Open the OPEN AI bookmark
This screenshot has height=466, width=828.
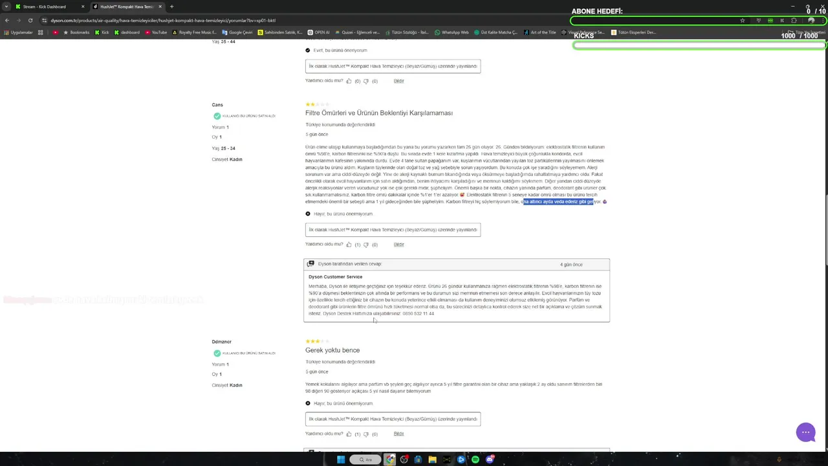pyautogui.click(x=318, y=32)
